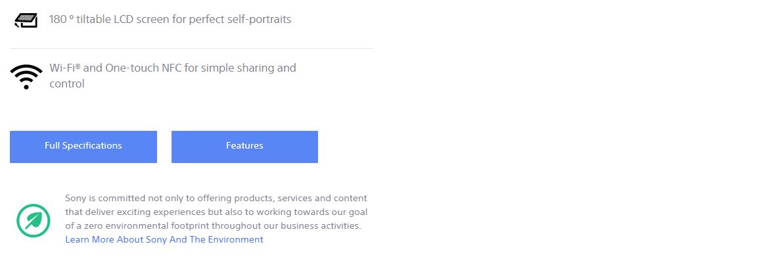Click the 'business activities' words in paragraph
Viewport: 763px width, 261px height.
click(x=321, y=226)
